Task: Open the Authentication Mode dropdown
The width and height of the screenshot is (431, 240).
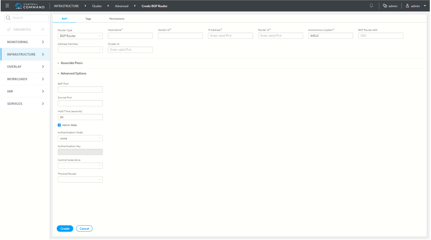Action: [80, 138]
